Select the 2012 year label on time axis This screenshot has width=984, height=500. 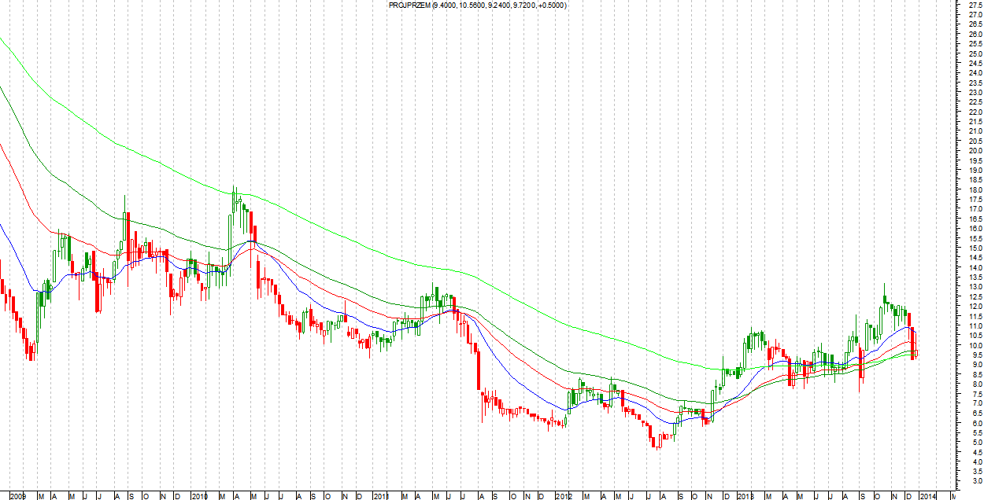click(564, 495)
